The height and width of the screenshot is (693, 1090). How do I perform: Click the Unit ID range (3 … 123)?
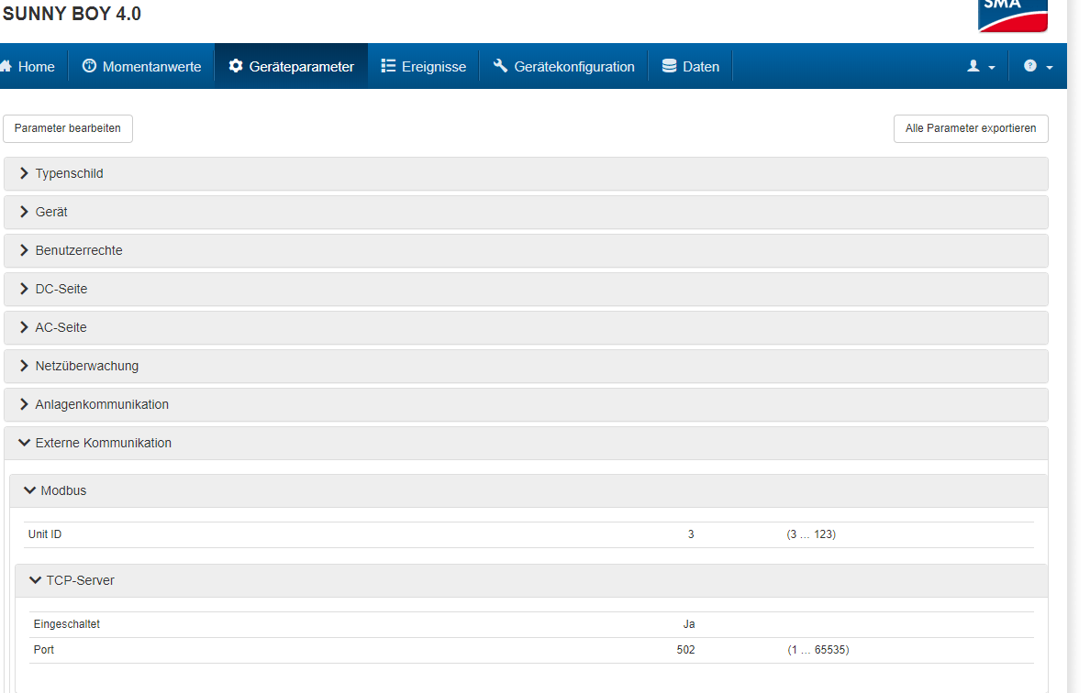[x=811, y=534]
